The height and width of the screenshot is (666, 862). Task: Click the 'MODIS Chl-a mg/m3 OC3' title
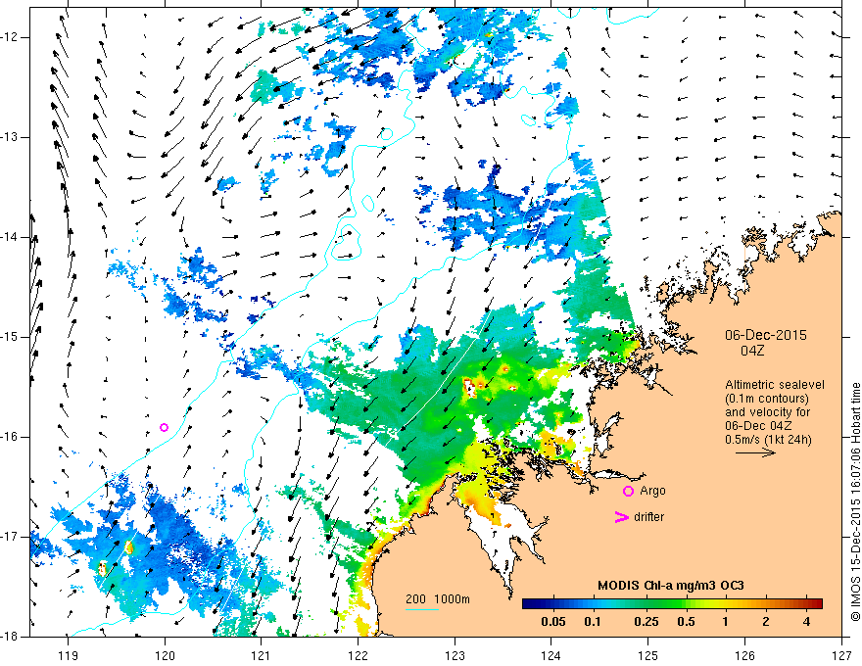pos(671,586)
